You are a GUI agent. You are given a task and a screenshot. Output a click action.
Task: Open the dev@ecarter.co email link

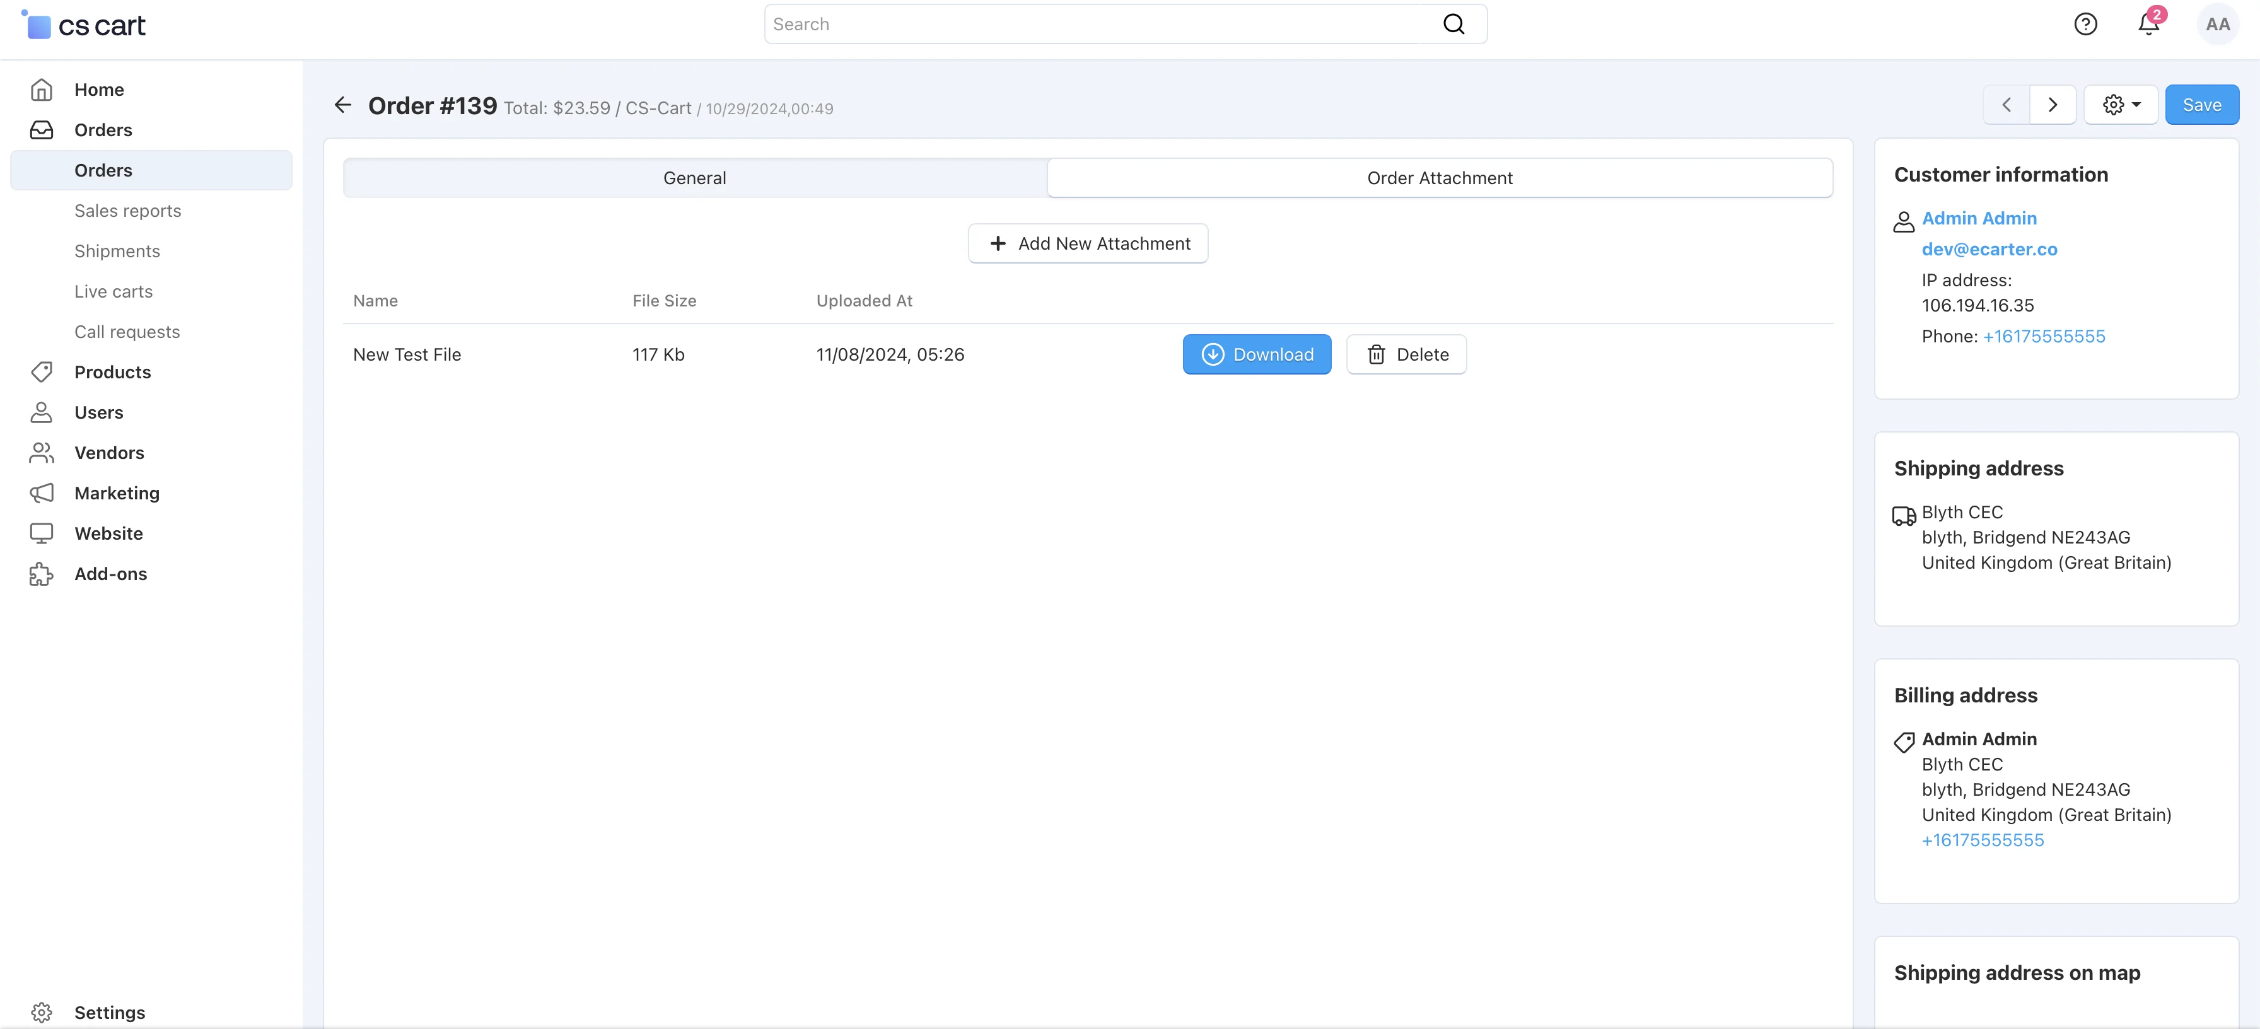[1989, 249]
